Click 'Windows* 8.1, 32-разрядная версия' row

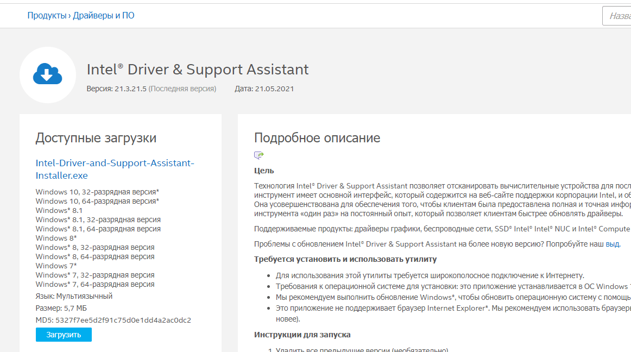pyautogui.click(x=98, y=219)
